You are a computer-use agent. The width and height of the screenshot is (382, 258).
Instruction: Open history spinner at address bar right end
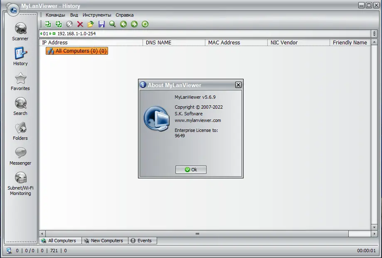click(374, 34)
